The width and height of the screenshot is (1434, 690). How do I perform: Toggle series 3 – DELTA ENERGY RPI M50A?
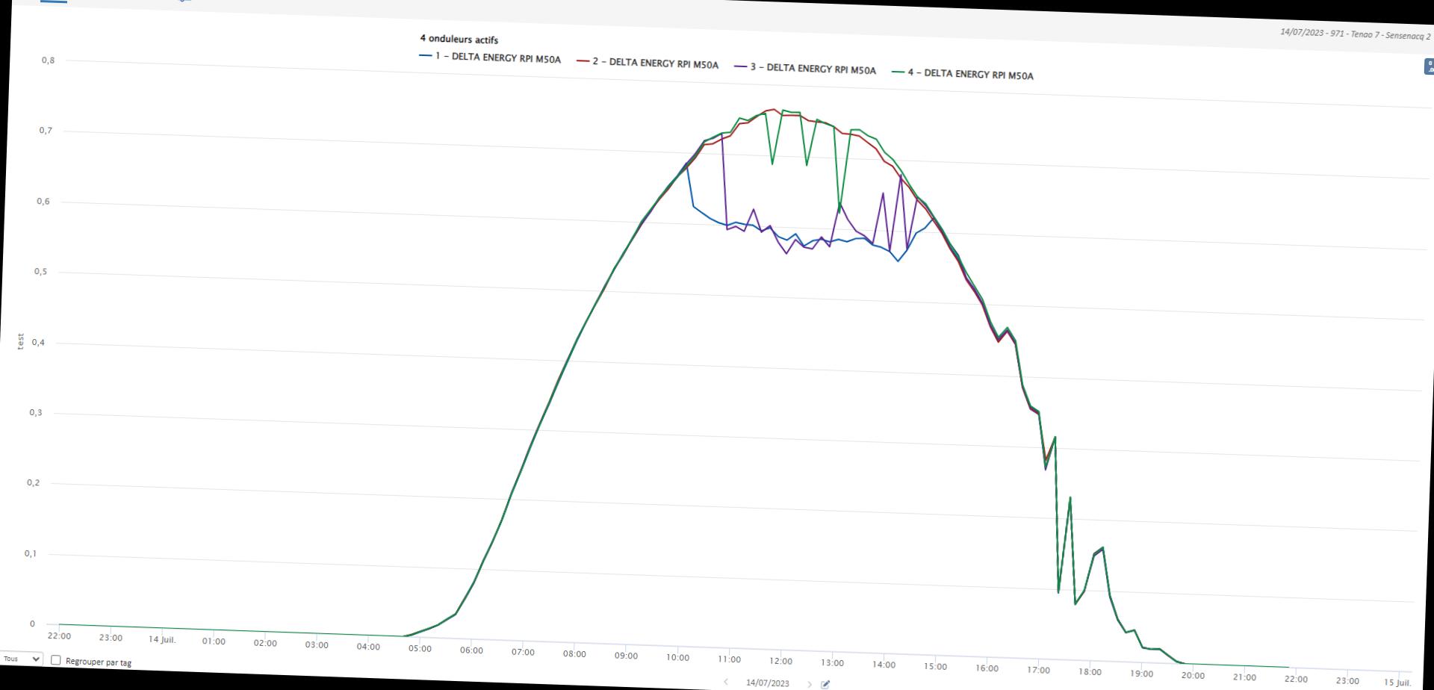pyautogui.click(x=805, y=69)
